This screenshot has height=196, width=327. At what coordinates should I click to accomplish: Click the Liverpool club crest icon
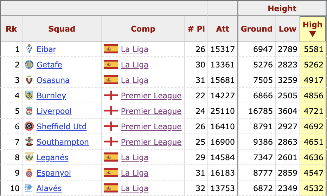pyautogui.click(x=29, y=111)
